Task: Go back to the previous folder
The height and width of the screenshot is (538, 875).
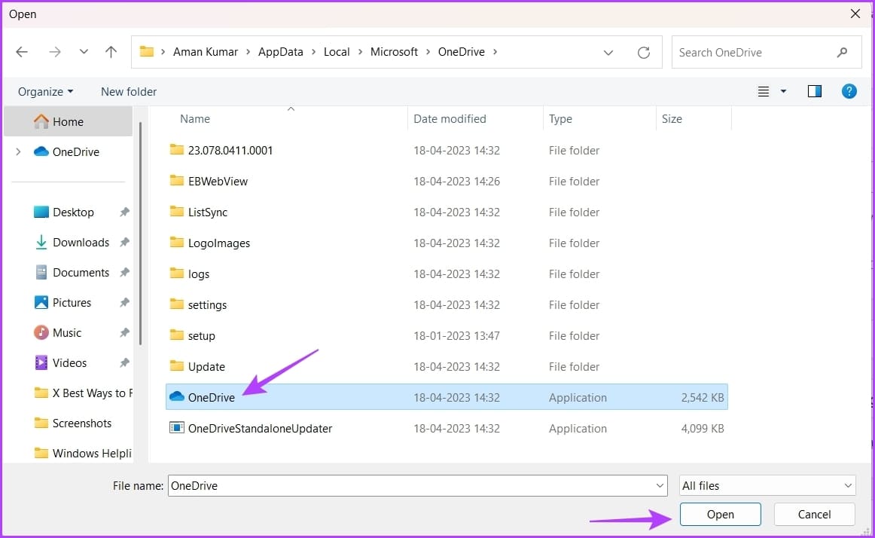Action: pyautogui.click(x=22, y=52)
